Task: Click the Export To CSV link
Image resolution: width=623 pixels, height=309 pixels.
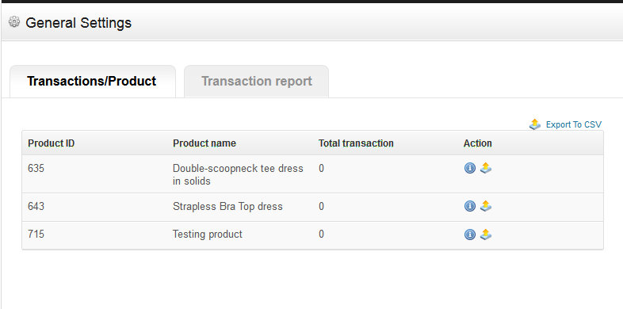Action: [x=573, y=124]
